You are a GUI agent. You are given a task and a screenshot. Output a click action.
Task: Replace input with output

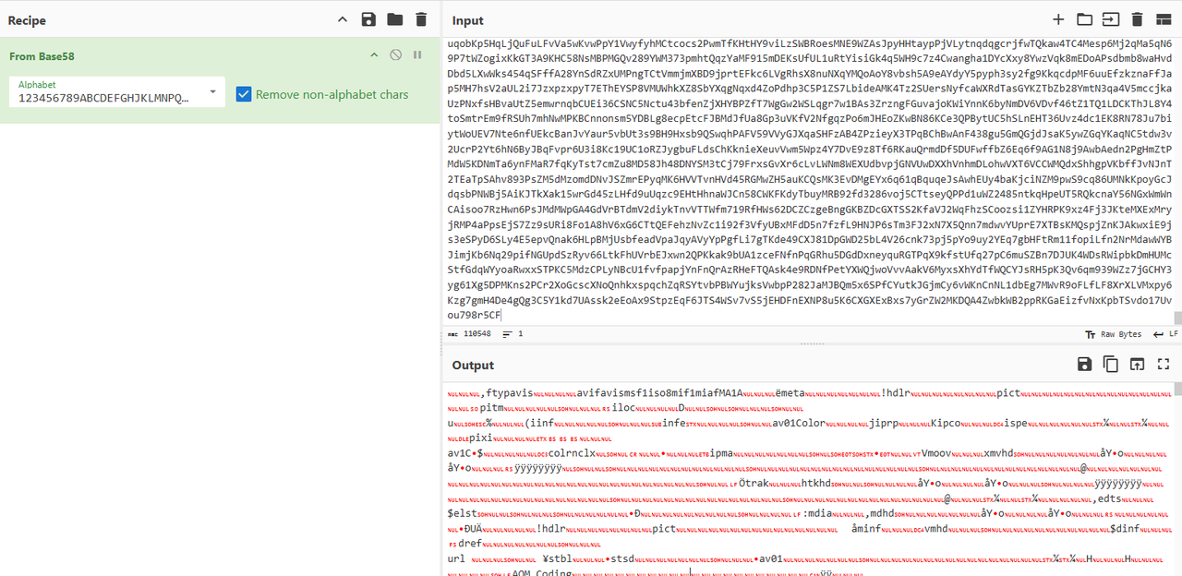[1137, 365]
